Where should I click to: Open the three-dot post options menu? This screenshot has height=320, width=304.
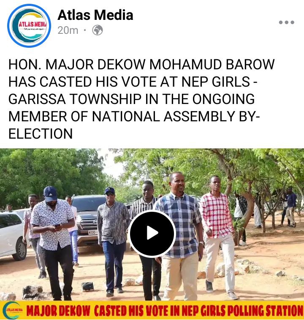(x=286, y=22)
